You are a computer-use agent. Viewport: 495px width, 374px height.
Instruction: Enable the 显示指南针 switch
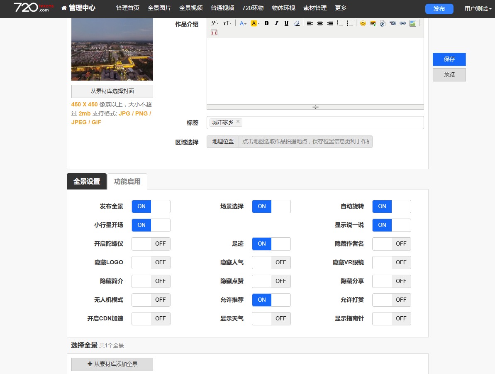(x=391, y=319)
